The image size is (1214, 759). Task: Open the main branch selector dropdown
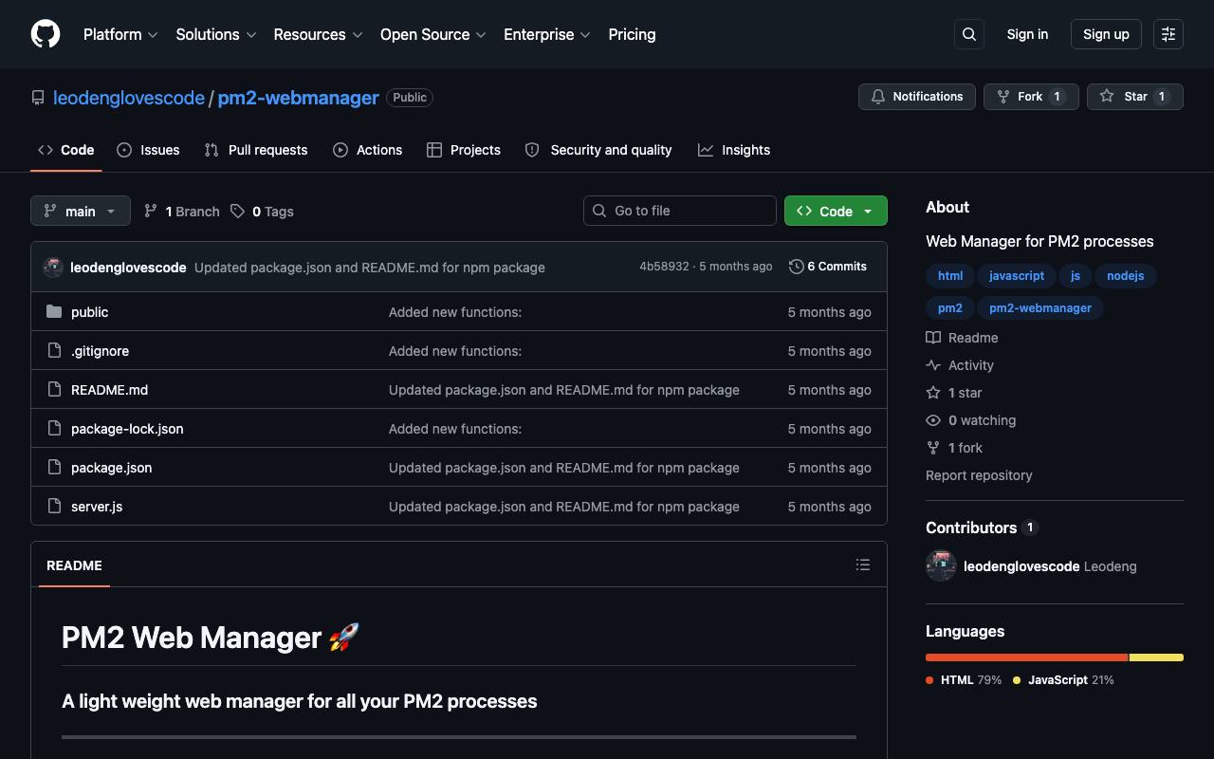click(x=80, y=211)
